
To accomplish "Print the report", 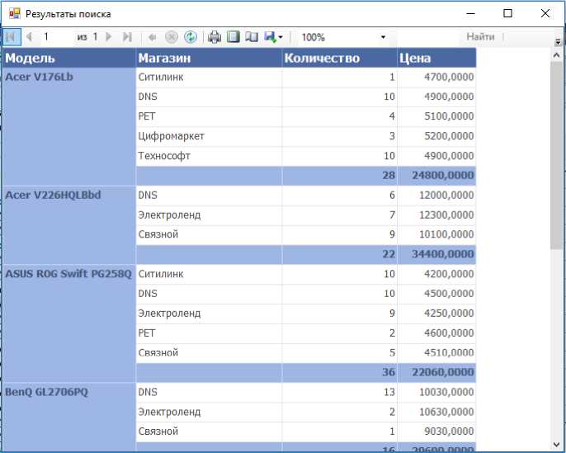I will (215, 37).
